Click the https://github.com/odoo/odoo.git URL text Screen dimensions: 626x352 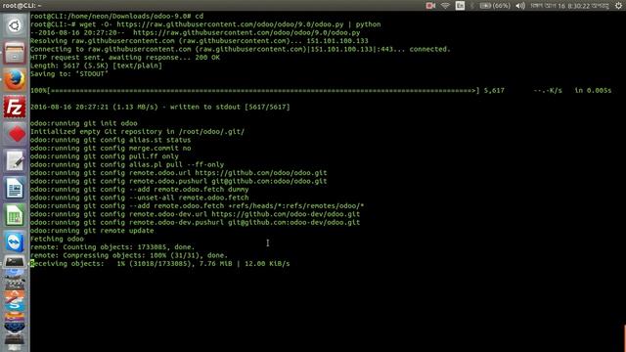pyautogui.click(x=261, y=173)
